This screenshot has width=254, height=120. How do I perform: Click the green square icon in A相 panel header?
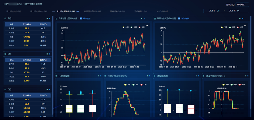(x=47, y=18)
